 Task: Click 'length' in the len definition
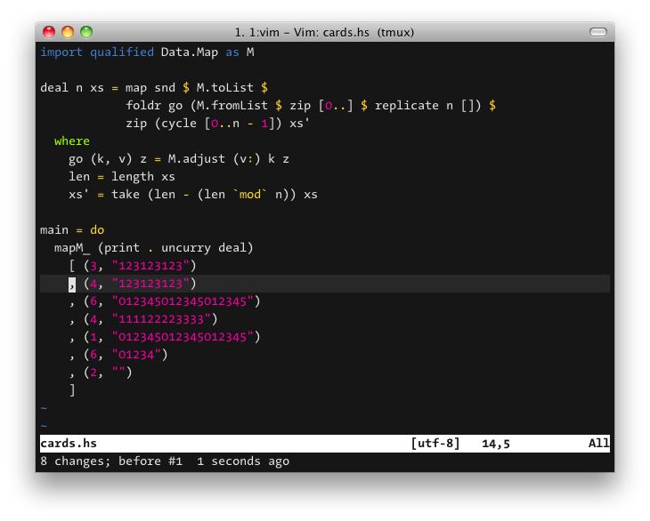[x=133, y=177]
